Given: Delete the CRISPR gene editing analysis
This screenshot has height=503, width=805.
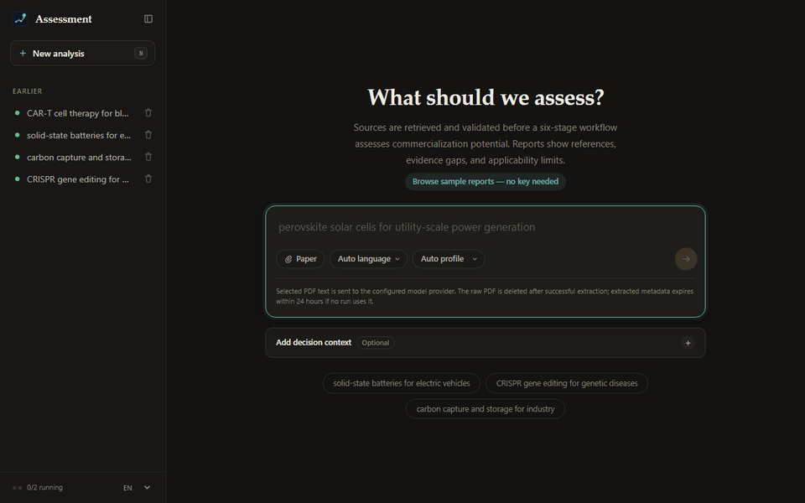Looking at the screenshot, I should tap(148, 179).
